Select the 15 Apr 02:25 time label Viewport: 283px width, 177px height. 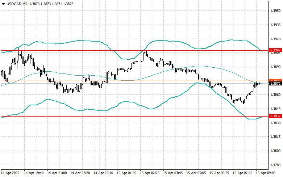(150, 173)
